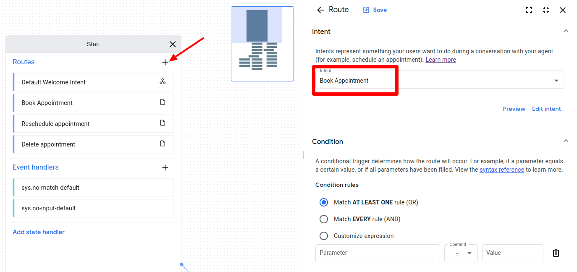The width and height of the screenshot is (577, 272).
Task: Open the Operand dropdown
Action: [x=461, y=254]
